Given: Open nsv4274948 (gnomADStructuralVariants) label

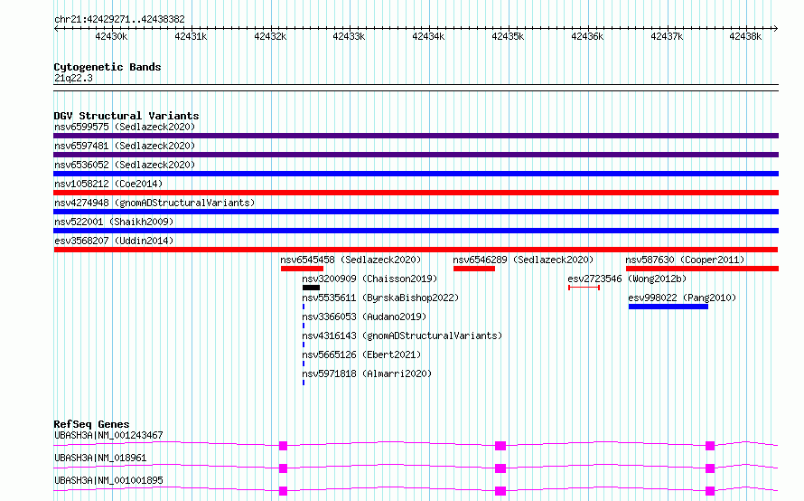Looking at the screenshot, I should [154, 203].
